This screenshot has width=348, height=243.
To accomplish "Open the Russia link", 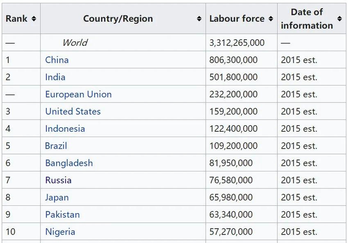I will click(x=58, y=180).
